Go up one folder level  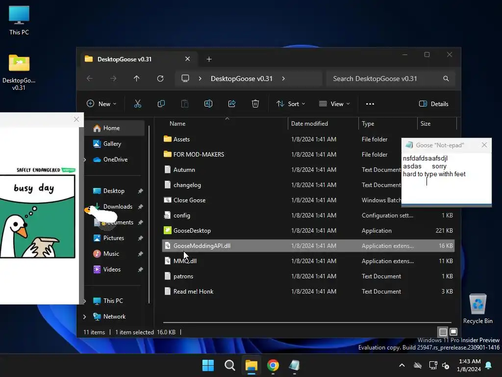(x=137, y=79)
